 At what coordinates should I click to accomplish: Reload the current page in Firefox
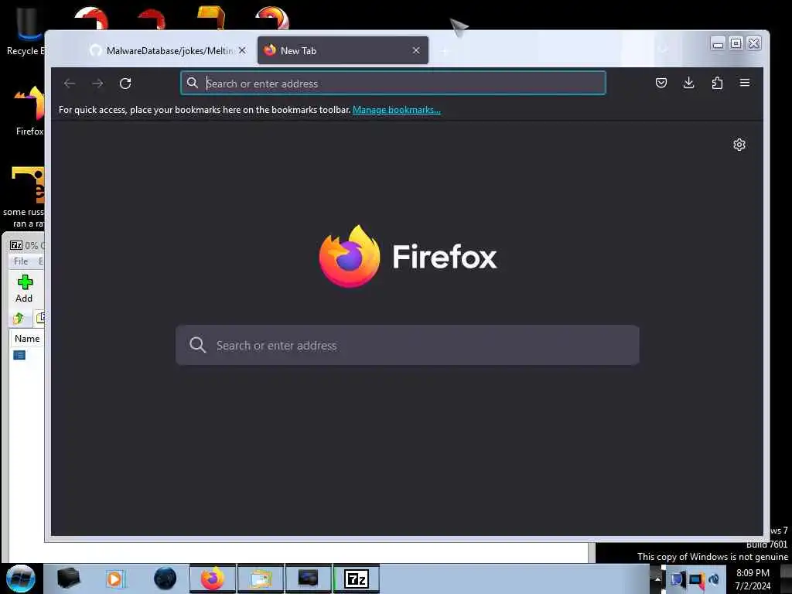(x=125, y=84)
